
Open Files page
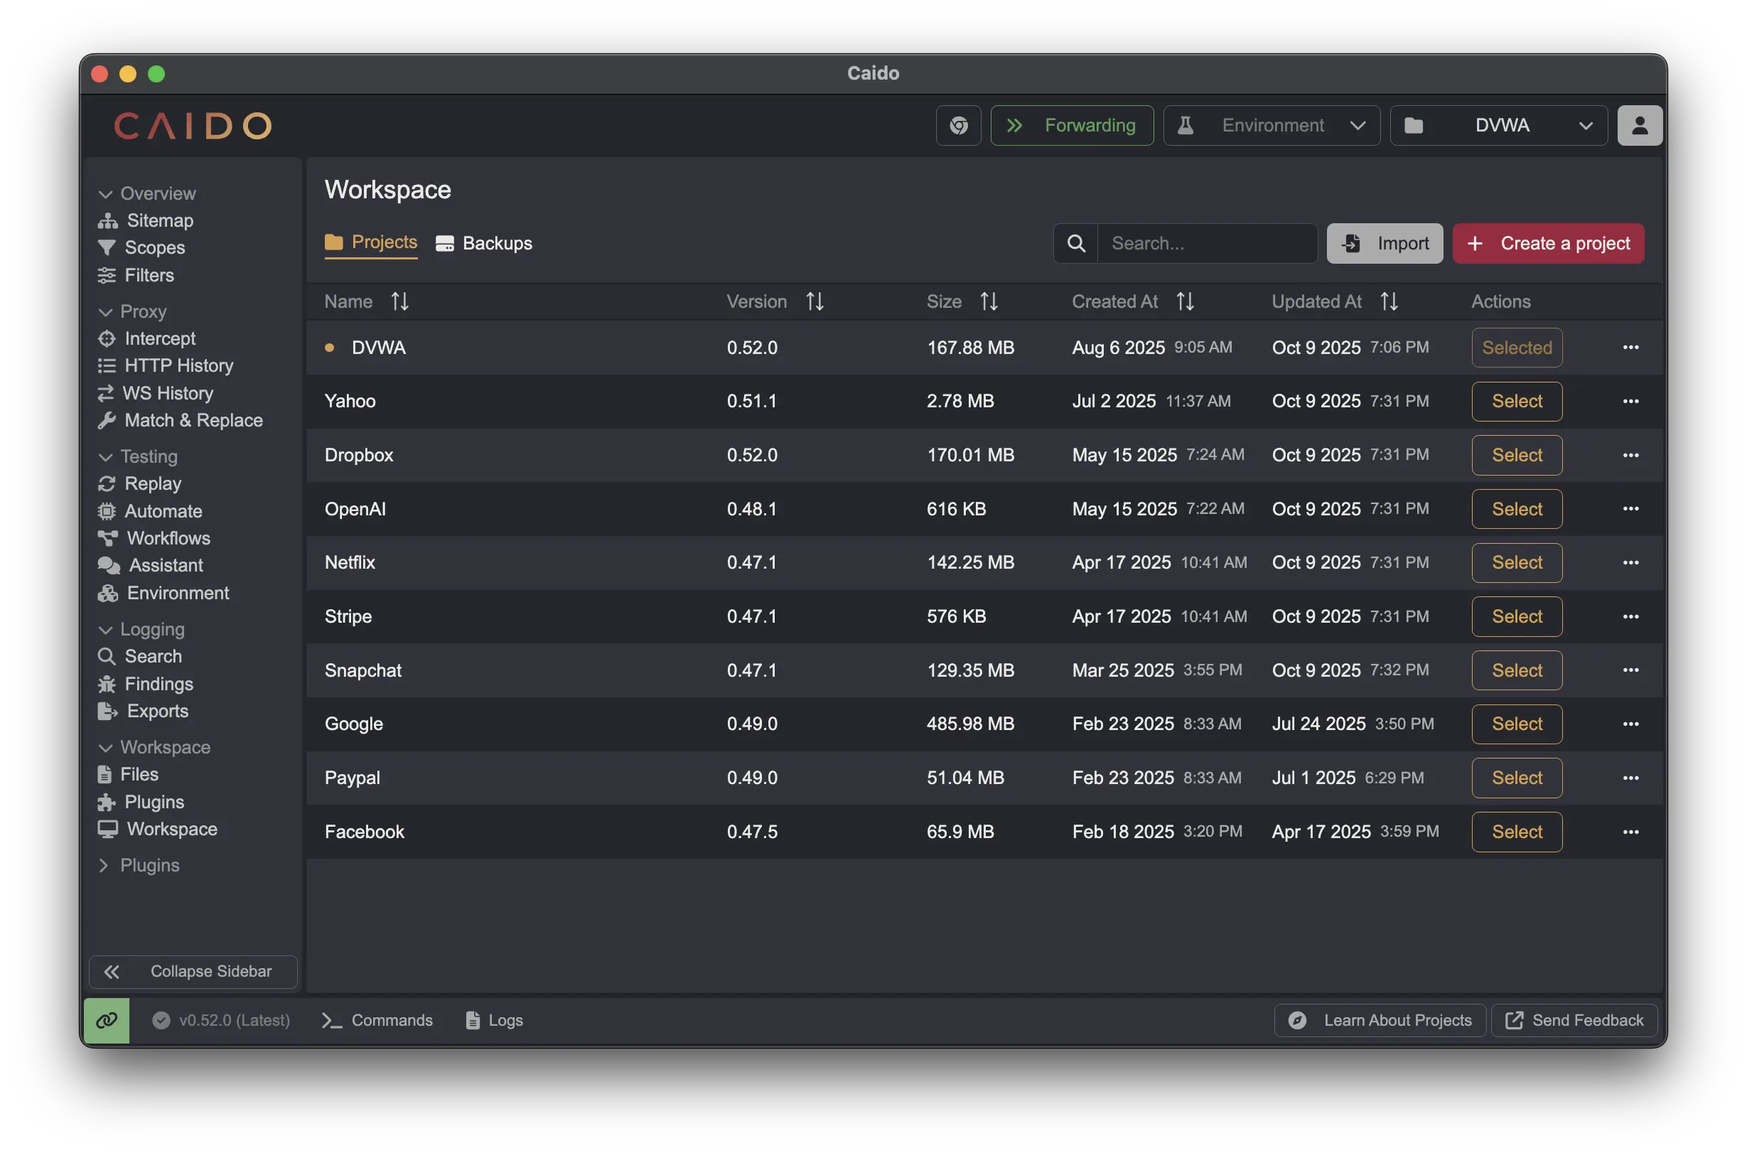point(128,774)
